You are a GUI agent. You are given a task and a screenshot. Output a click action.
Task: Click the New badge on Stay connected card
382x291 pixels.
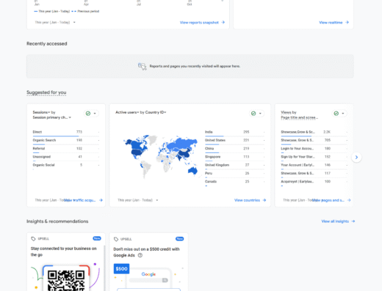point(97,238)
